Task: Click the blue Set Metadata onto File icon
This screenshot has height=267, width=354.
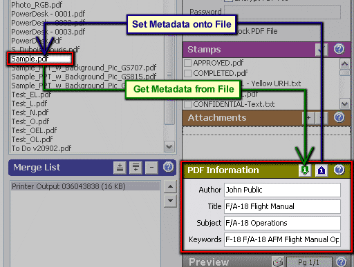Action: click(x=322, y=170)
